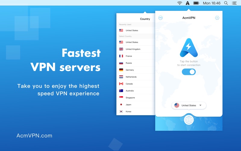Click the Australia flag icon

click(x=121, y=91)
